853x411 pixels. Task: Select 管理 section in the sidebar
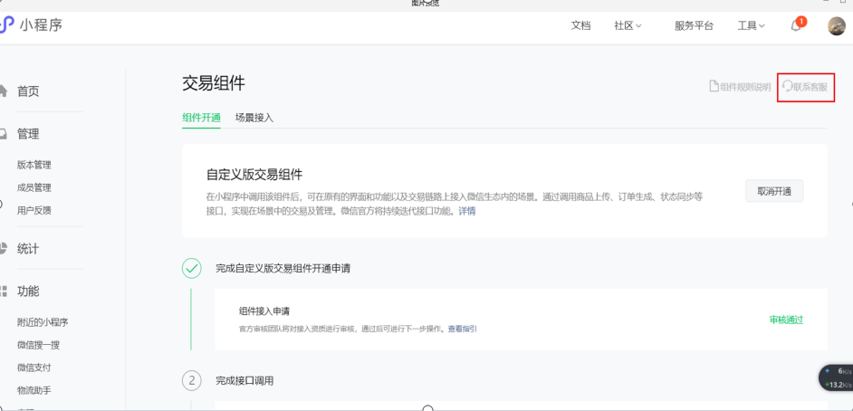pyautogui.click(x=28, y=134)
